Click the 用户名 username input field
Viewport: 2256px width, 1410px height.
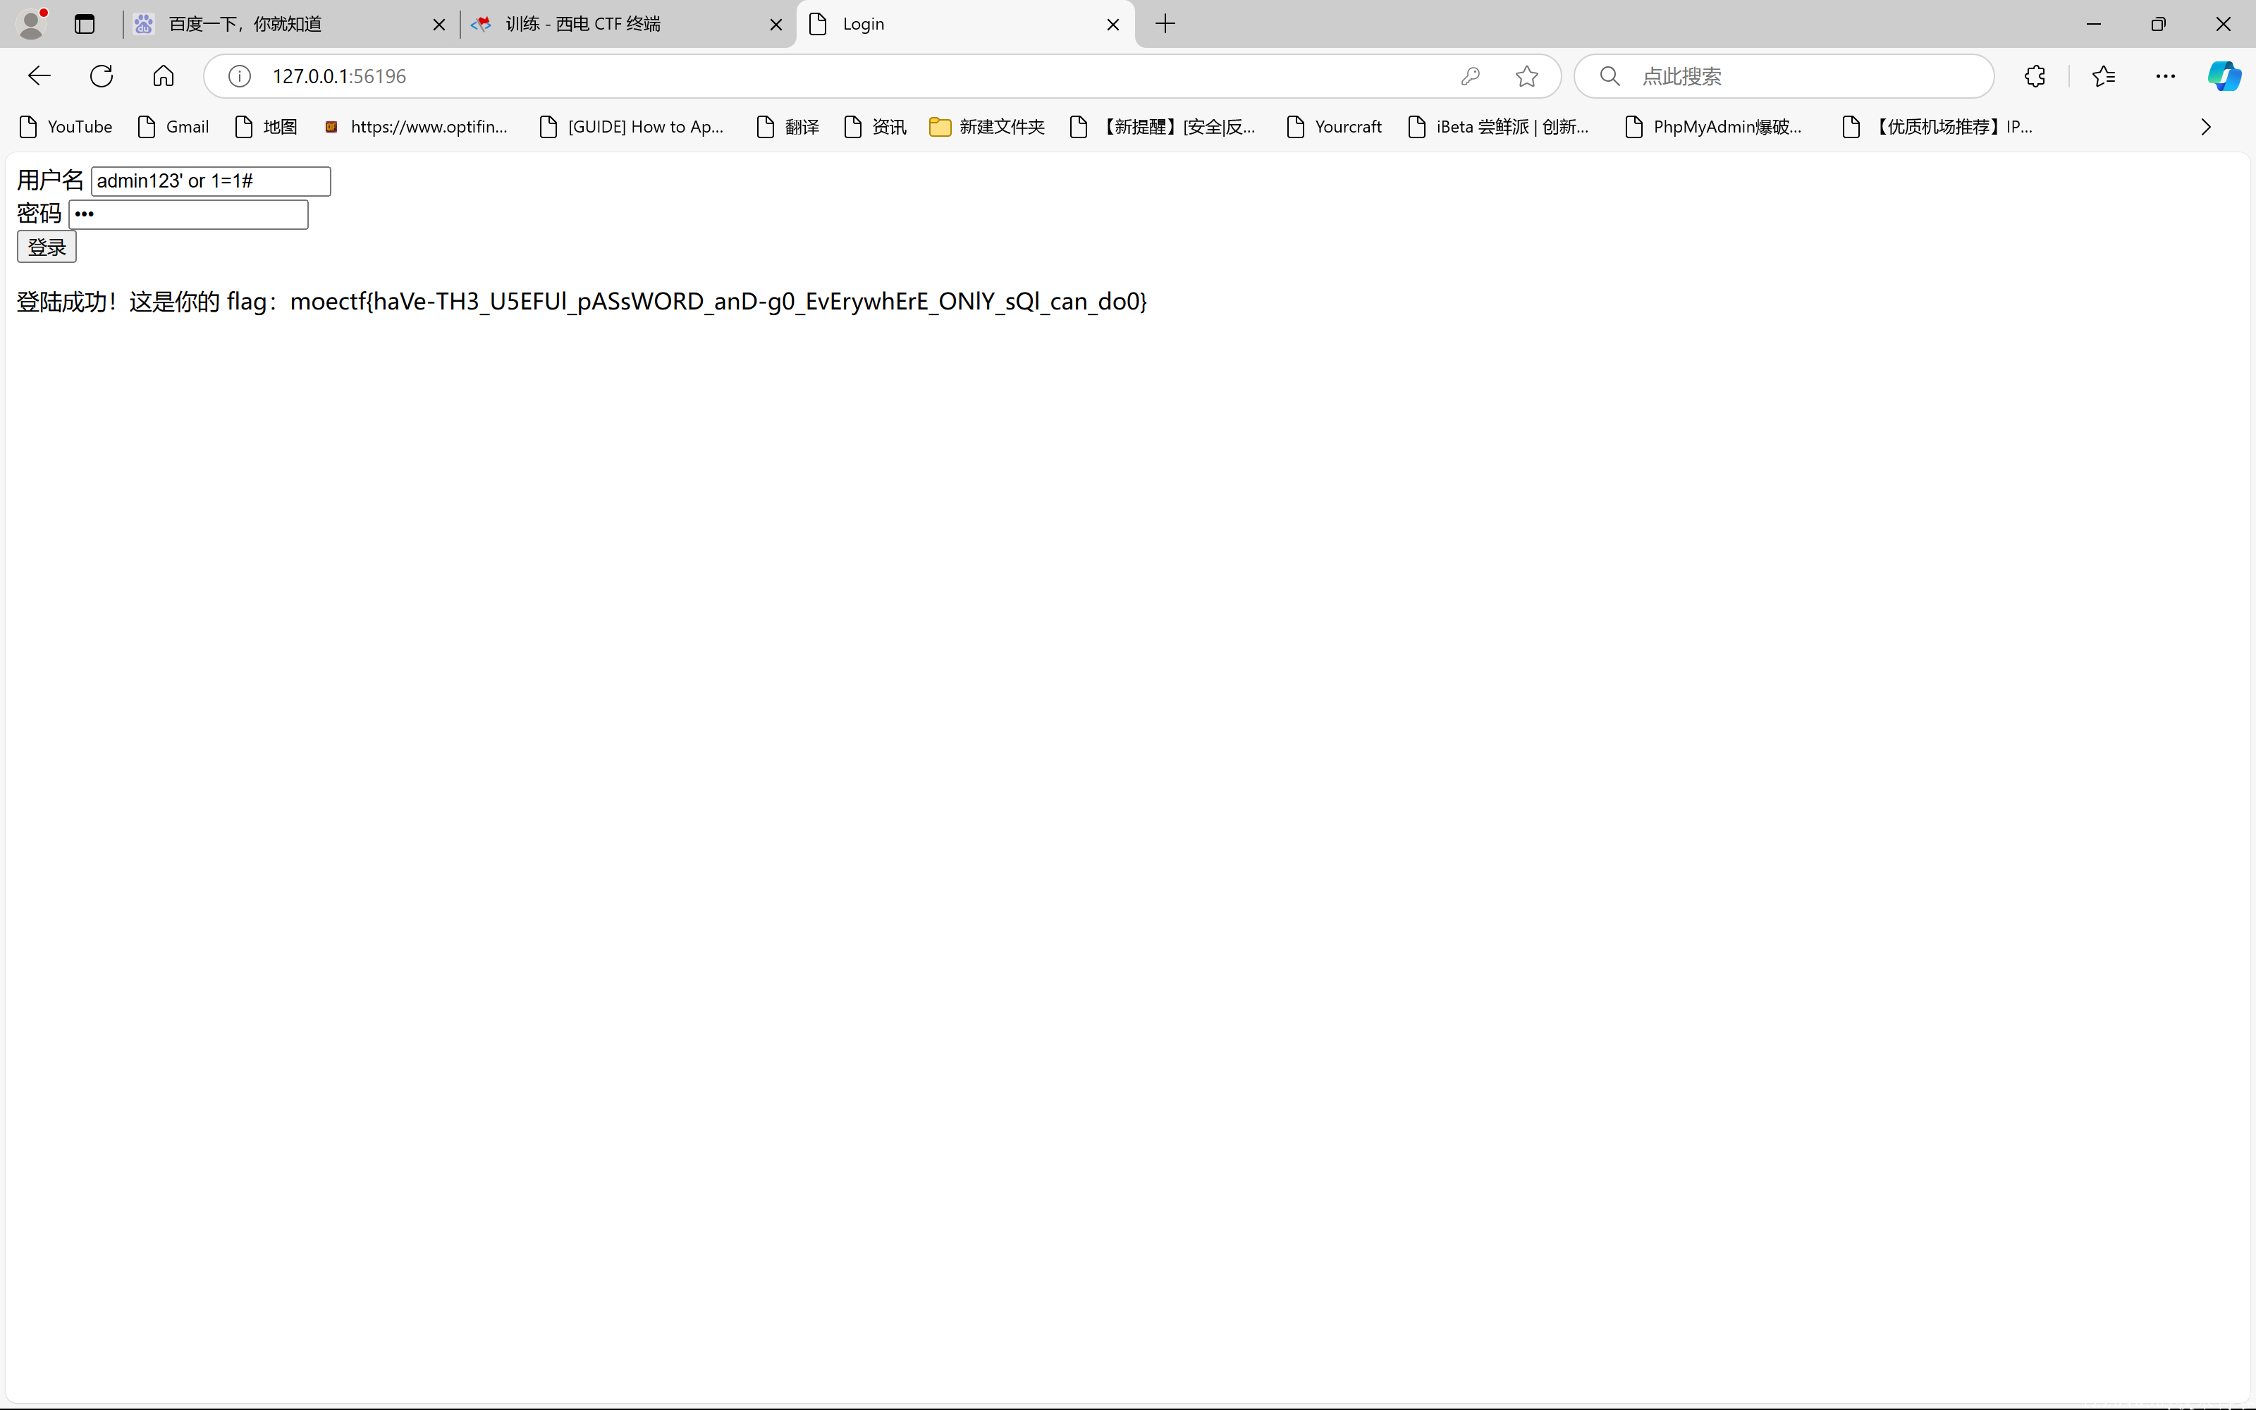(x=211, y=181)
